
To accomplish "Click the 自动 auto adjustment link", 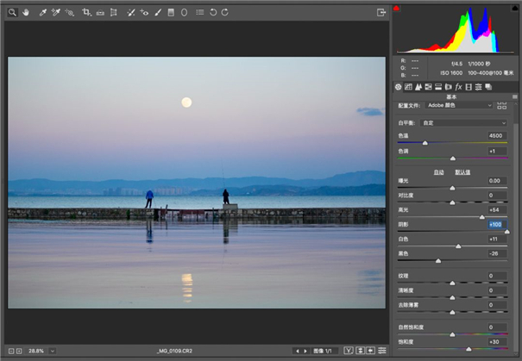I will click(x=439, y=171).
